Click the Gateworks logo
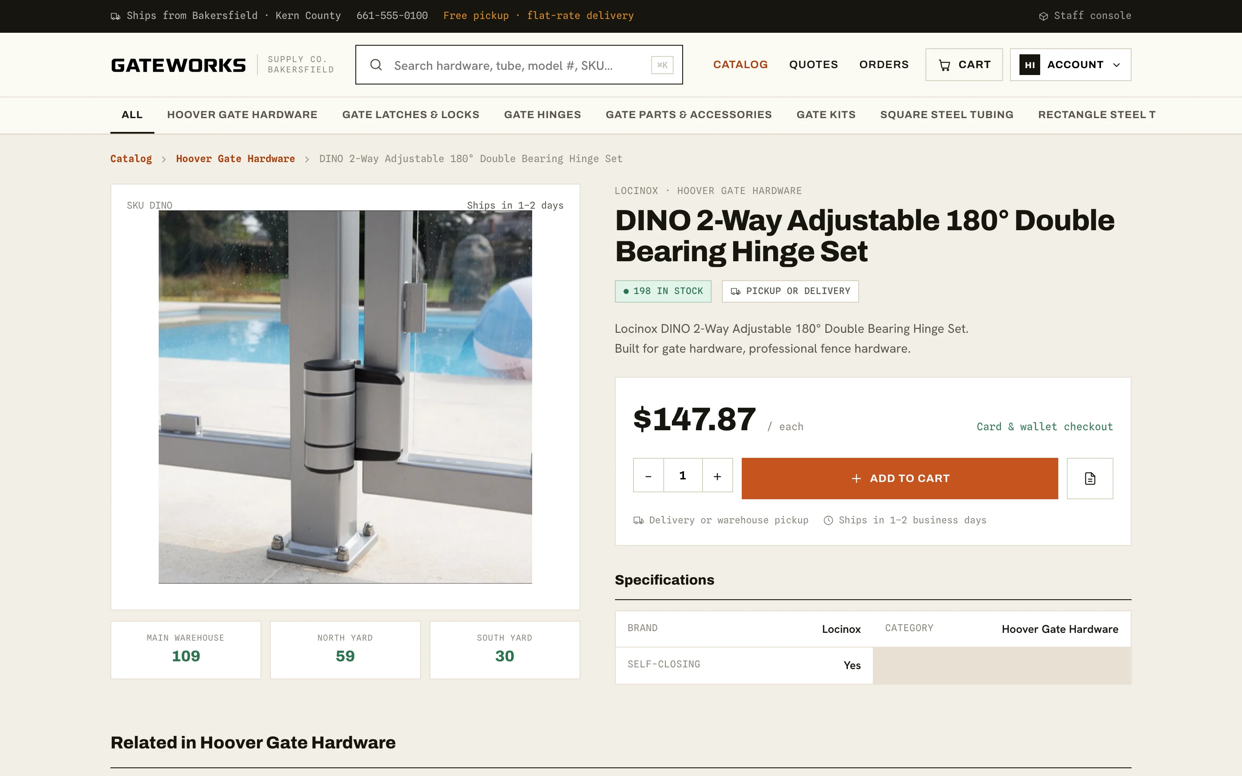 (x=178, y=65)
